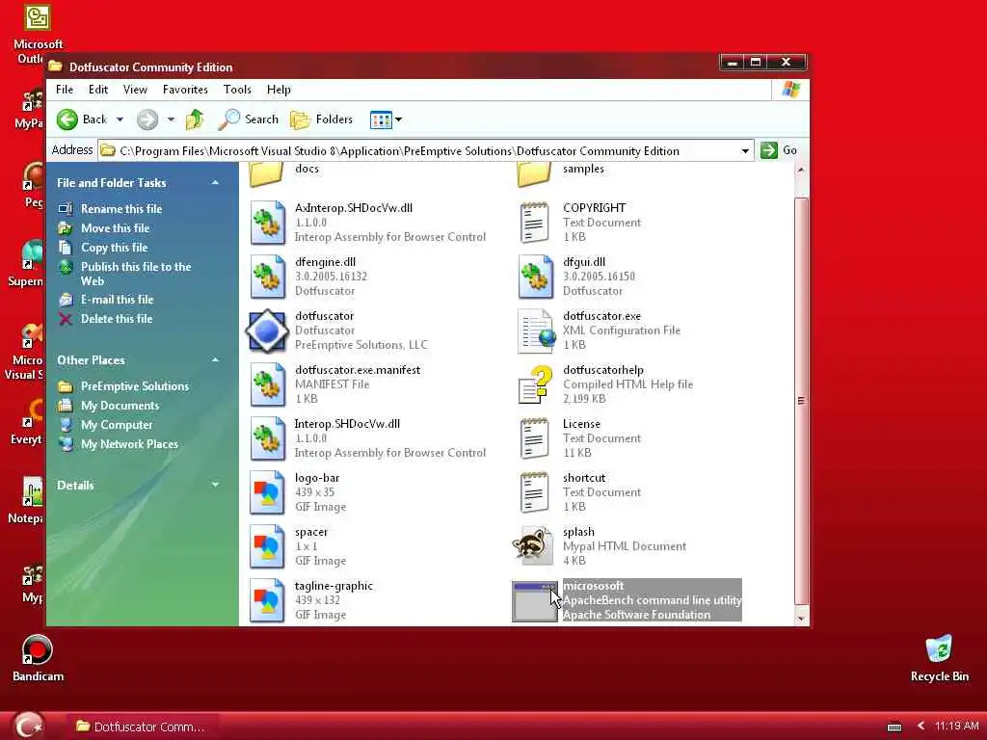Viewport: 987px width, 740px height.
Task: Open the Help menu
Action: pos(279,90)
